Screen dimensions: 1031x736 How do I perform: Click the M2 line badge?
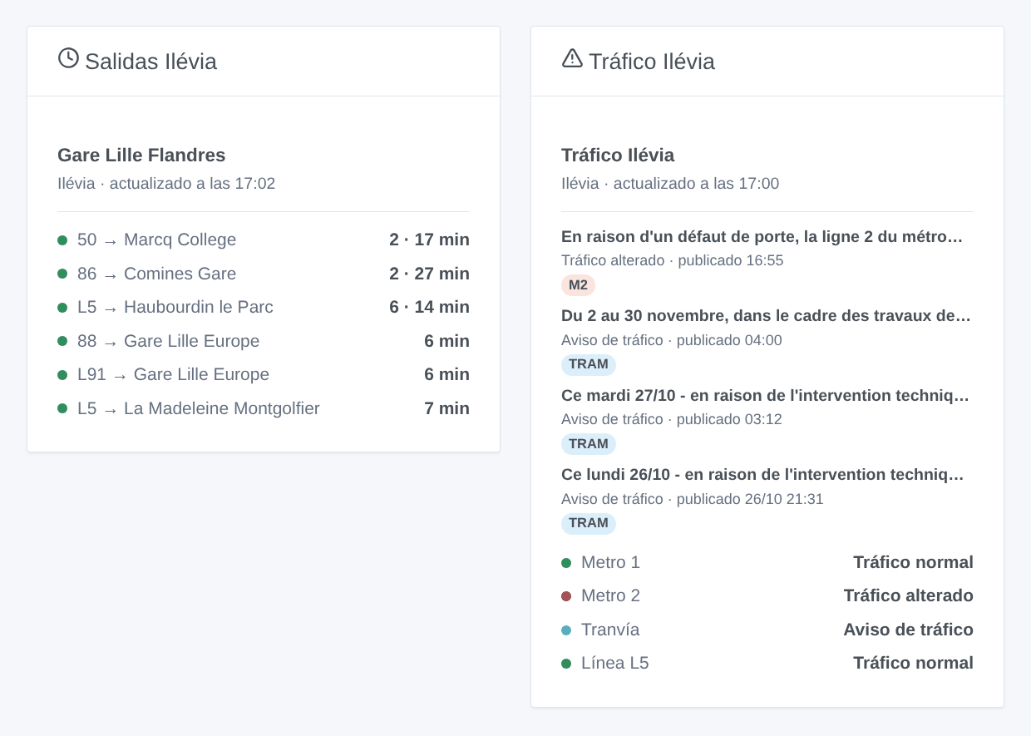[x=578, y=285]
